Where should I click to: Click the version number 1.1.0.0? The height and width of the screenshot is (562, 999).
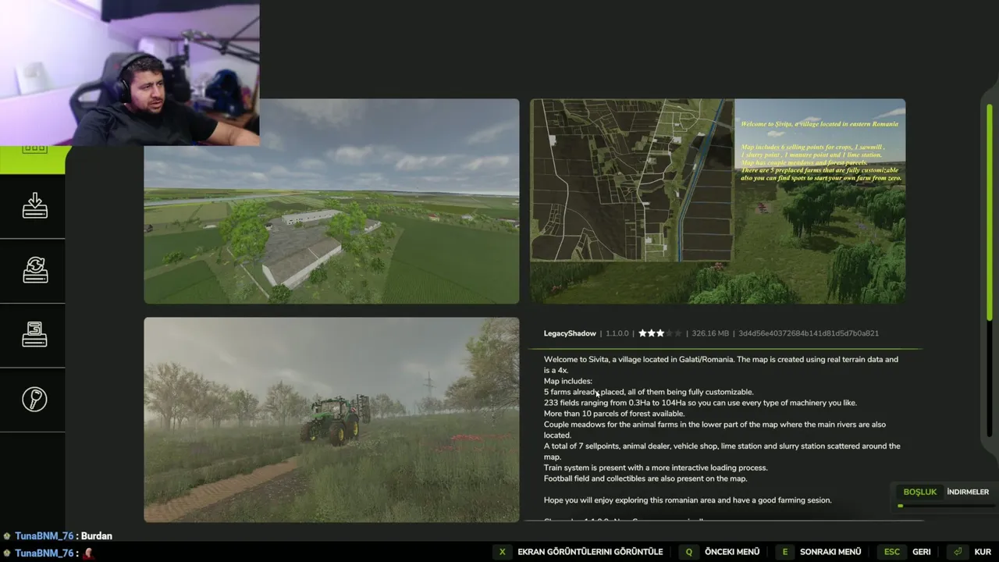617,333
